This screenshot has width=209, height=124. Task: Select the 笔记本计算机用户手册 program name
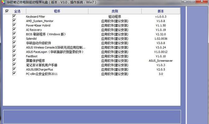(42, 65)
